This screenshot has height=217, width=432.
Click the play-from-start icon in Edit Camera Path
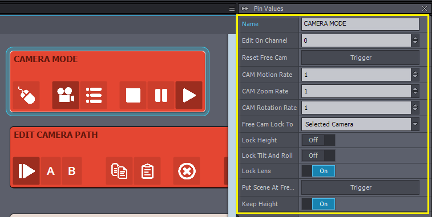coord(26,171)
